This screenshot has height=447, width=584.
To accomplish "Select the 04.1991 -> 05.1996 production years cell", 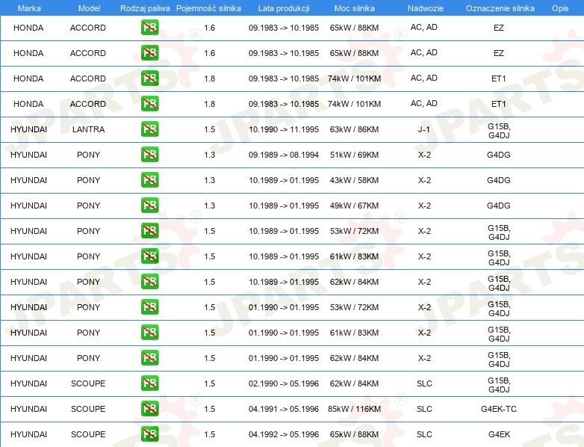I will pyautogui.click(x=284, y=409).
